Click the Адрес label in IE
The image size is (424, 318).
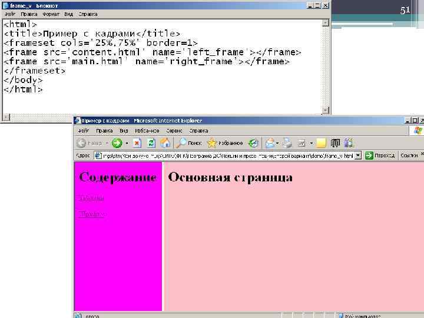click(x=83, y=155)
